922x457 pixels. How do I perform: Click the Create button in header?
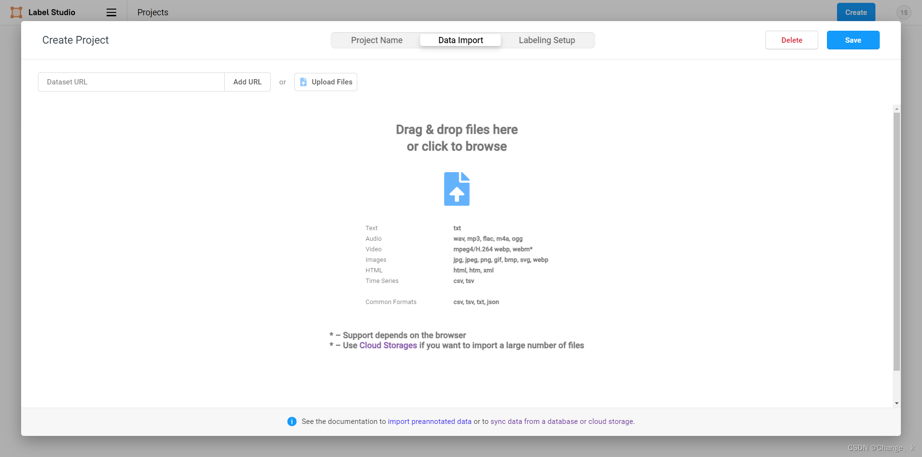pos(856,12)
